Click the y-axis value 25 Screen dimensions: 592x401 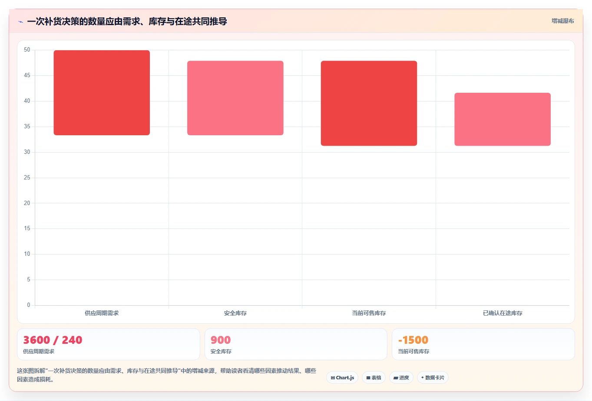[27, 178]
